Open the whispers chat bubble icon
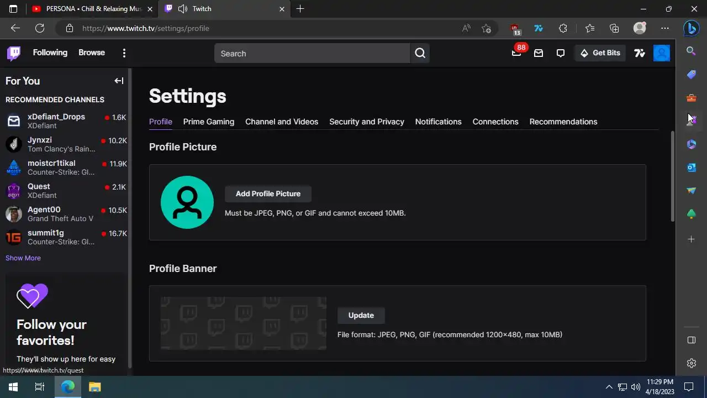This screenshot has width=707, height=398. (x=561, y=53)
